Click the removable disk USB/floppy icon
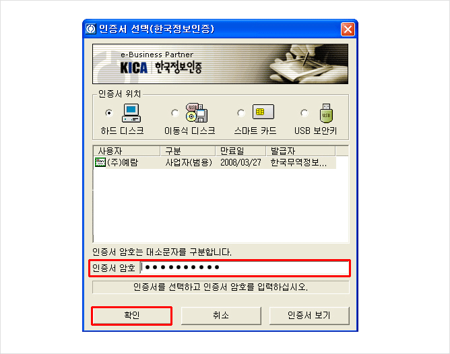 tap(197, 112)
